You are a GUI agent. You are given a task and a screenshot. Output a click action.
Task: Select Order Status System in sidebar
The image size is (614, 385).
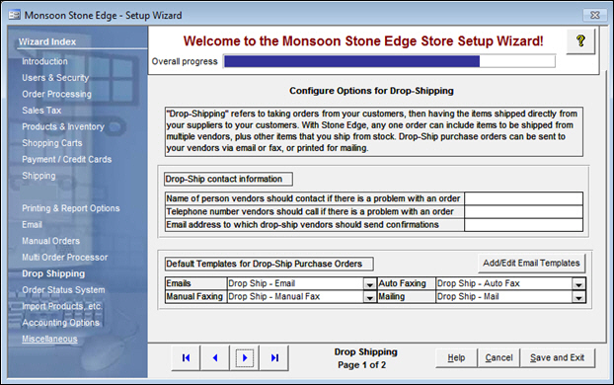[x=63, y=290]
